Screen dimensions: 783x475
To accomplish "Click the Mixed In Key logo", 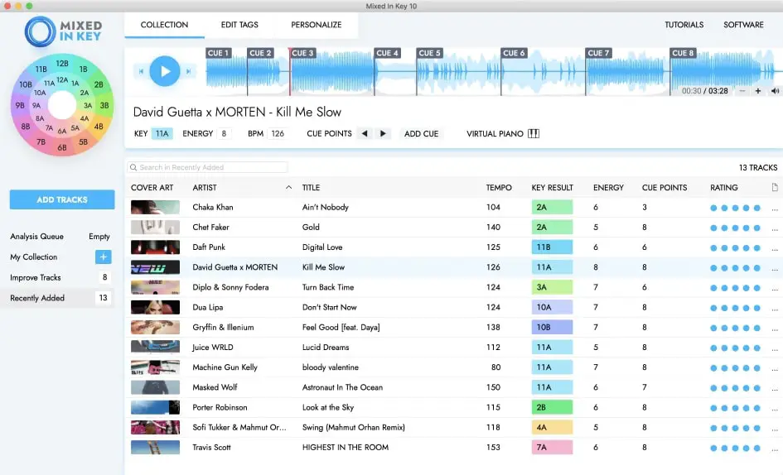I will click(x=64, y=31).
